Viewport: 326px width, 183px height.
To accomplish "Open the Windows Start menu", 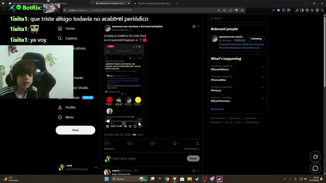I will [107, 179].
